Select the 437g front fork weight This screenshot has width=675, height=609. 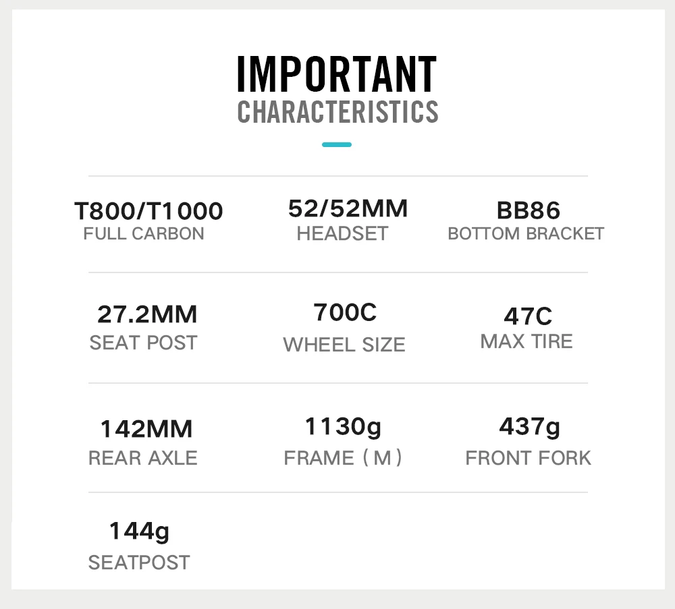529,427
